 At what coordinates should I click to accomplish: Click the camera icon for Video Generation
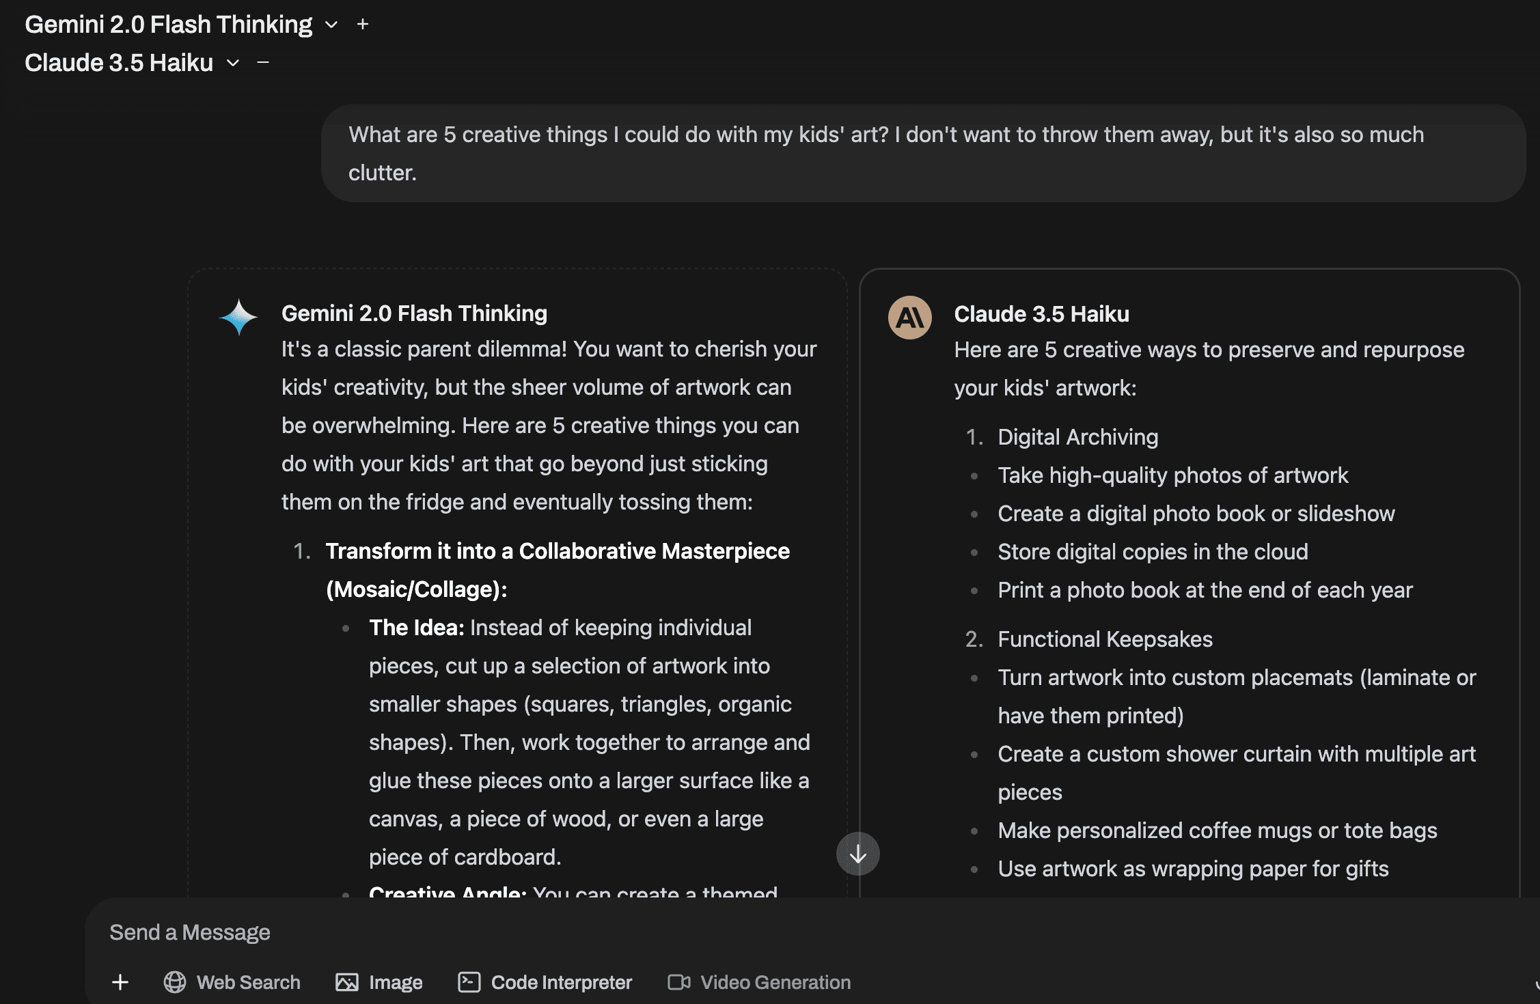click(679, 982)
